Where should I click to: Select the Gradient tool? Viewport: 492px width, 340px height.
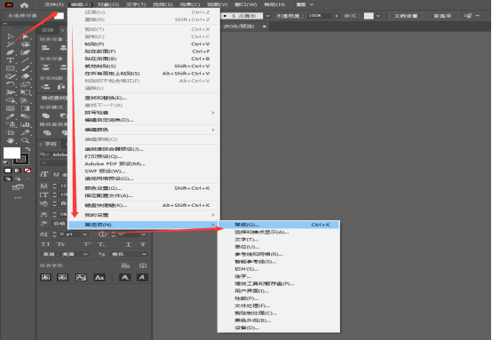pos(26,108)
